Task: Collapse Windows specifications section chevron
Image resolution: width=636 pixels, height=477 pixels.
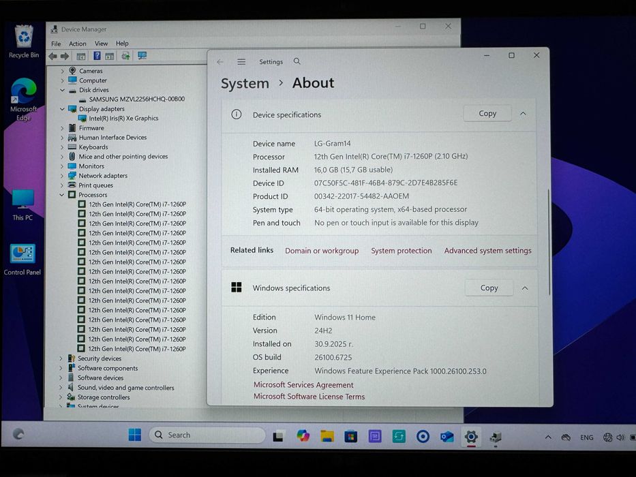Action: (x=525, y=288)
